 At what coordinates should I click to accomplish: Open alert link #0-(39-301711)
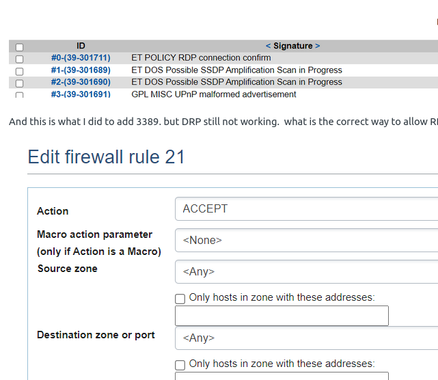pyautogui.click(x=81, y=58)
